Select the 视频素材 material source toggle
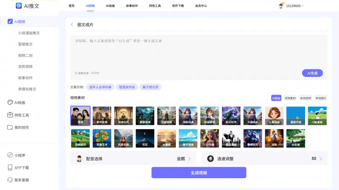339x190 pixels. (x=290, y=98)
